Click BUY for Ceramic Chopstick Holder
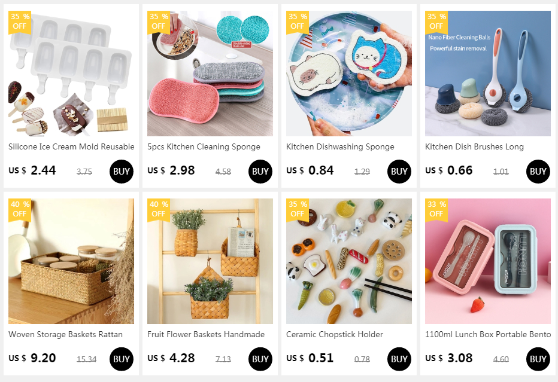Screen dimensions: 558x382 (399, 359)
